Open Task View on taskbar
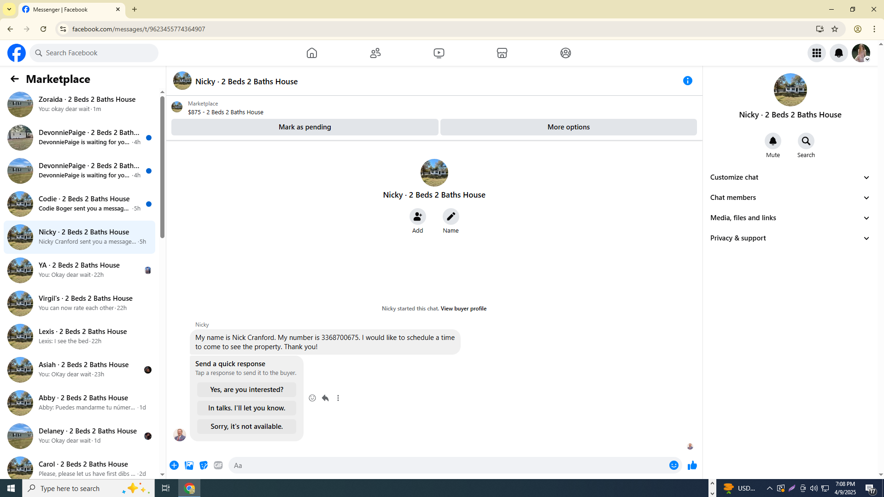884x497 pixels. point(166,488)
